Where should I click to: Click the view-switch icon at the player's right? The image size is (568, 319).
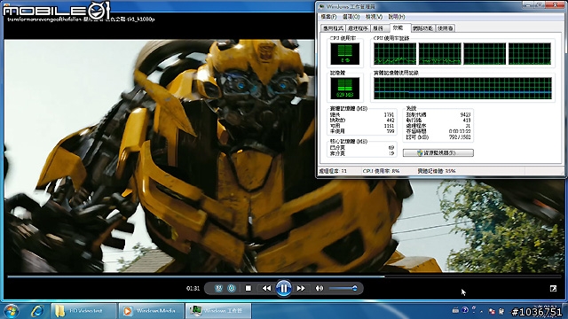click(x=553, y=288)
